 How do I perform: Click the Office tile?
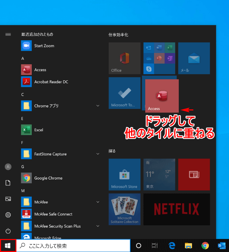tap(124, 58)
